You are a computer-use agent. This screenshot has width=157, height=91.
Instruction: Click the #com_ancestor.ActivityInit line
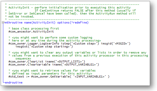pyautogui.click(x=31, y=32)
